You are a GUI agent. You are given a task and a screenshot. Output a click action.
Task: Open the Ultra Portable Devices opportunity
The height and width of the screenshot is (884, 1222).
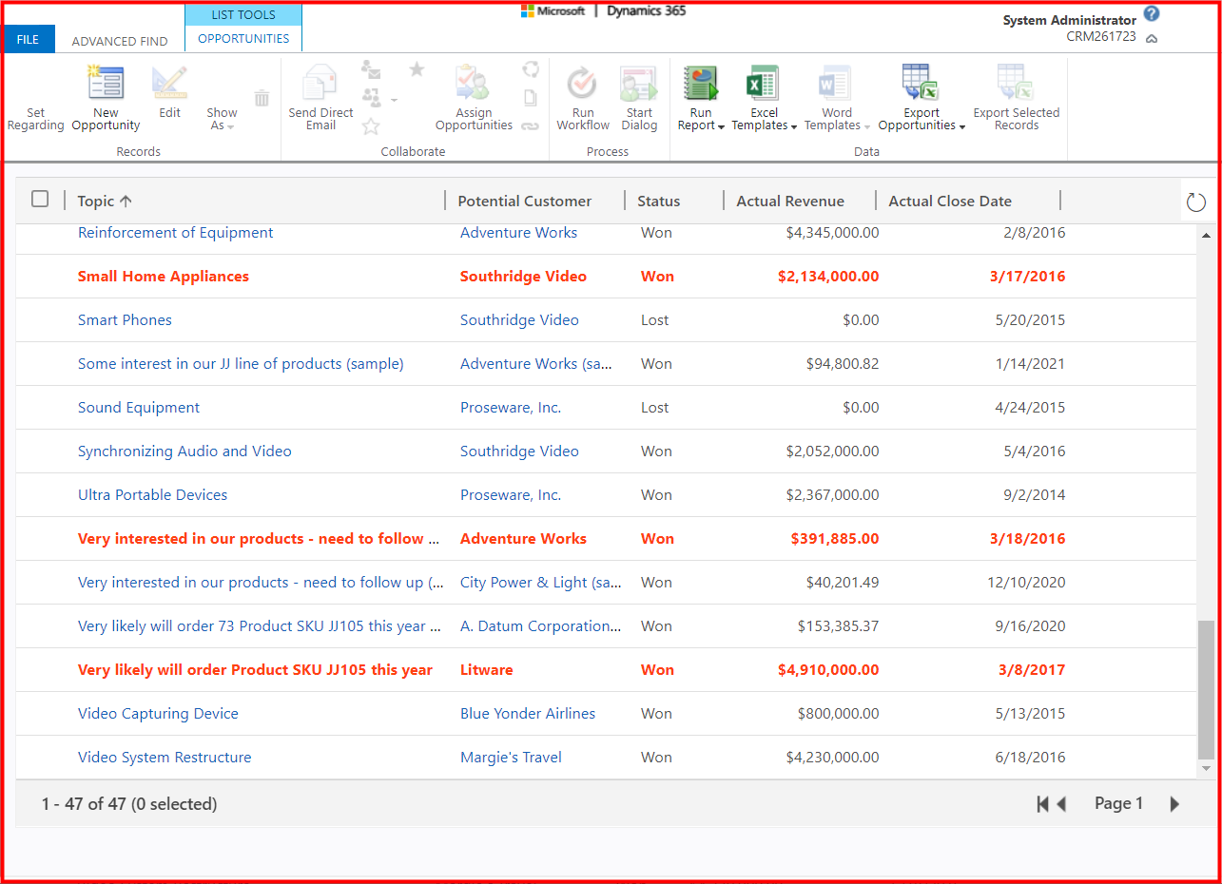pos(152,494)
